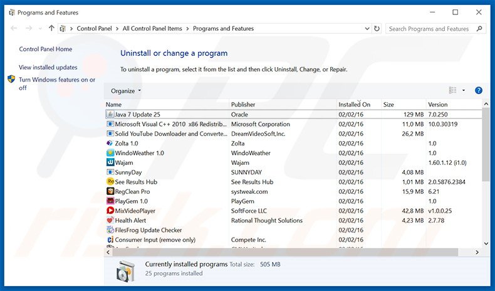The width and height of the screenshot is (495, 291).
Task: Click Programs and Features breadcrumb
Action: pyautogui.click(x=223, y=28)
